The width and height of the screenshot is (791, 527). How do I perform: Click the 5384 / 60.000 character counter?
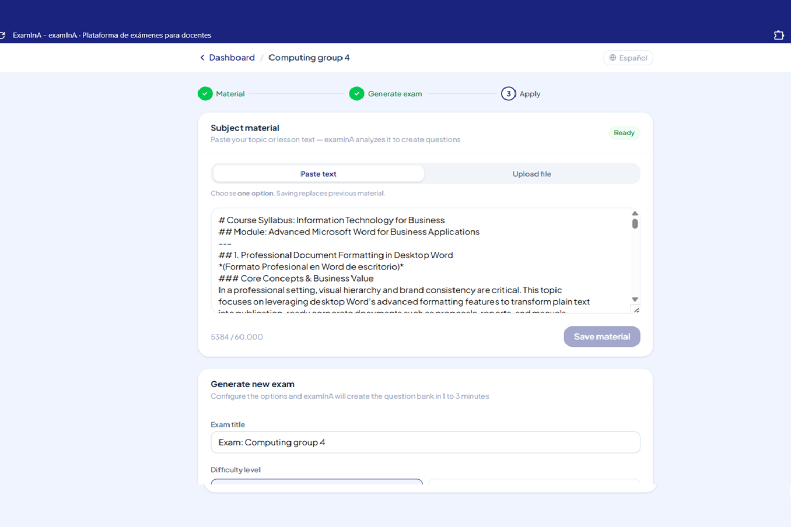click(237, 337)
